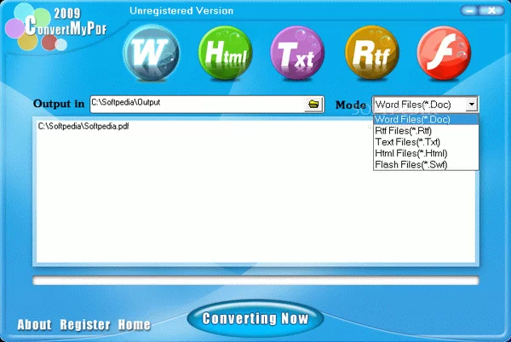Select Rtf Files(*.Rtf) option

426,131
